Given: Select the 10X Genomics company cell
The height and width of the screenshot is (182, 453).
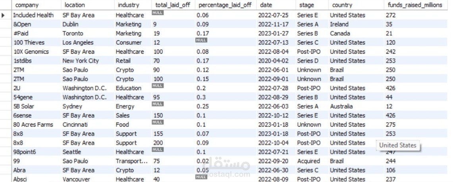Looking at the screenshot, I should coord(31,52).
